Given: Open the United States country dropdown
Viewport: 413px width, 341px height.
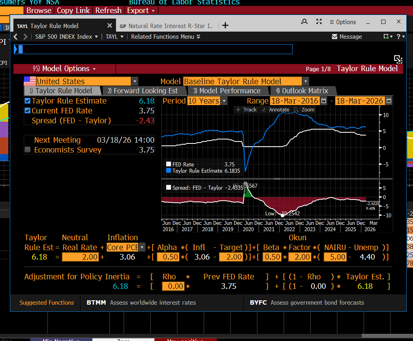Looking at the screenshot, I should coord(135,81).
